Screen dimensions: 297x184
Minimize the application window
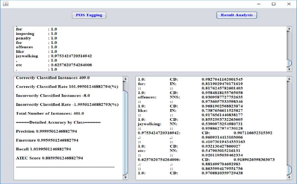(x=257, y=4)
